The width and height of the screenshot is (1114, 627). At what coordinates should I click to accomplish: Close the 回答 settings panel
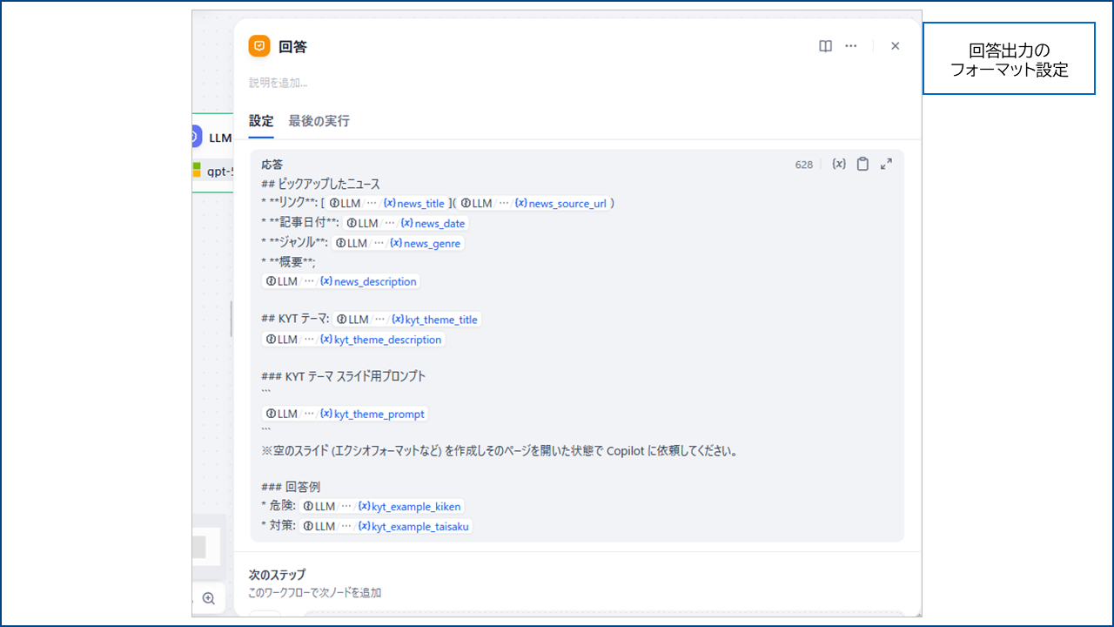click(895, 46)
